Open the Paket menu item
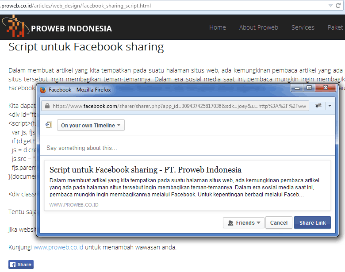 click(x=335, y=27)
